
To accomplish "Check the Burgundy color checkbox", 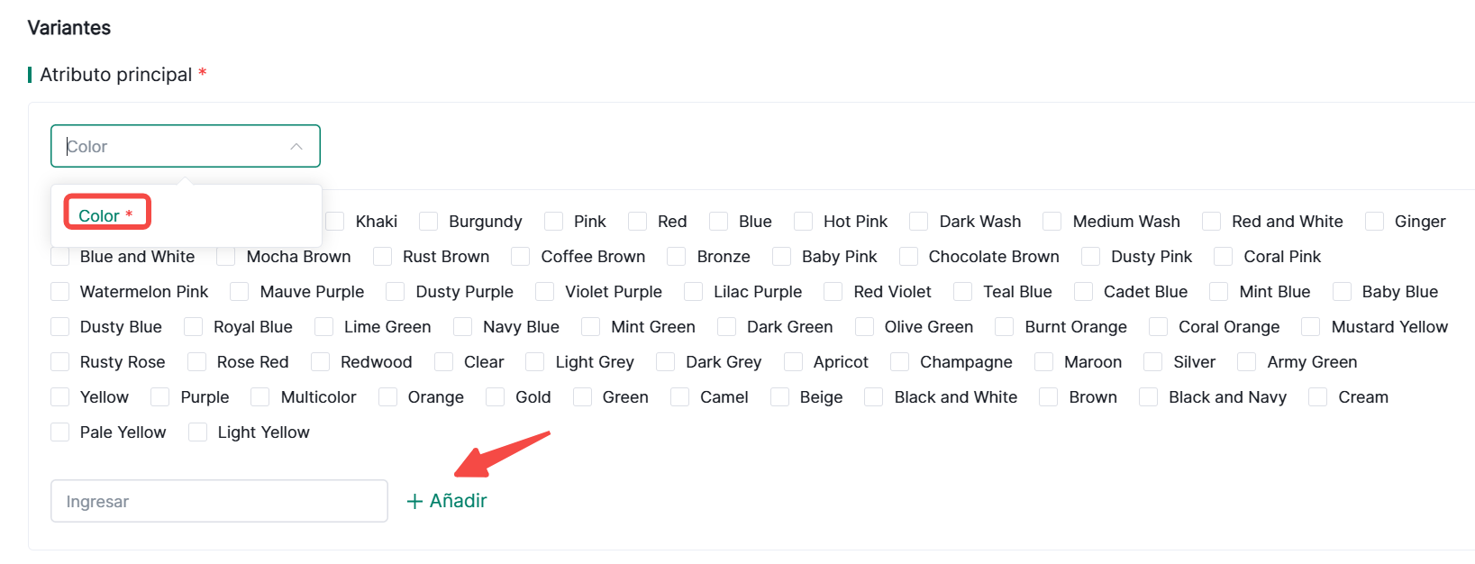I will tap(429, 222).
